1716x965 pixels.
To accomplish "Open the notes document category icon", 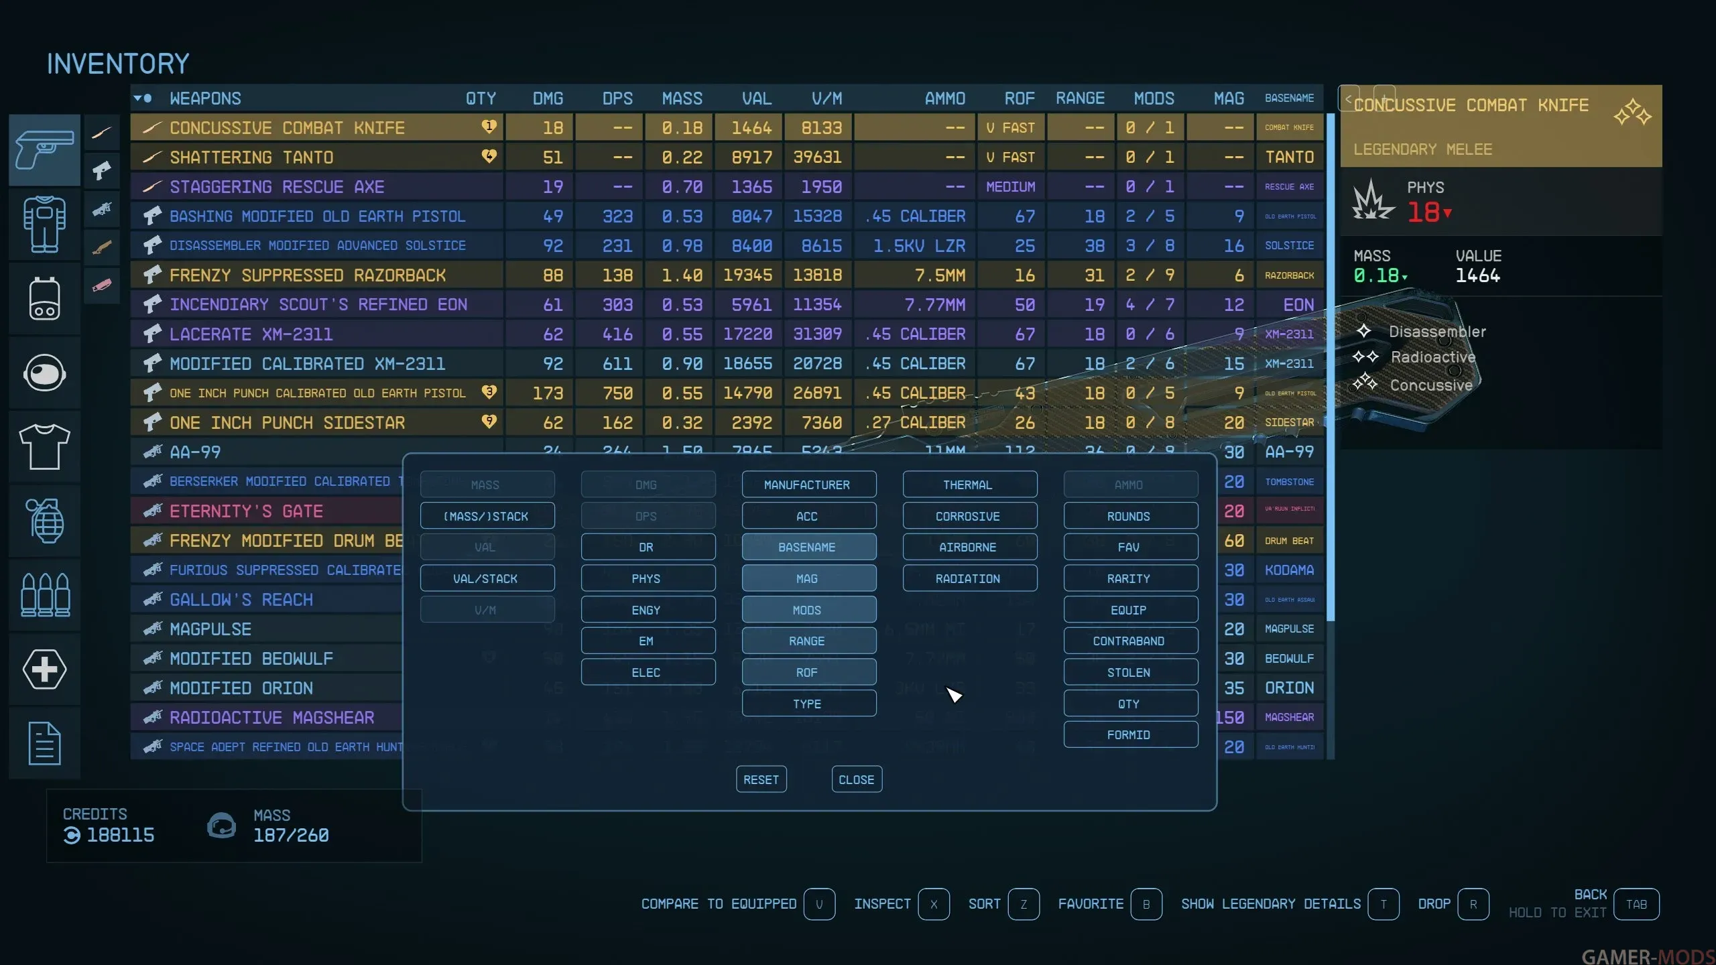I will [x=44, y=743].
